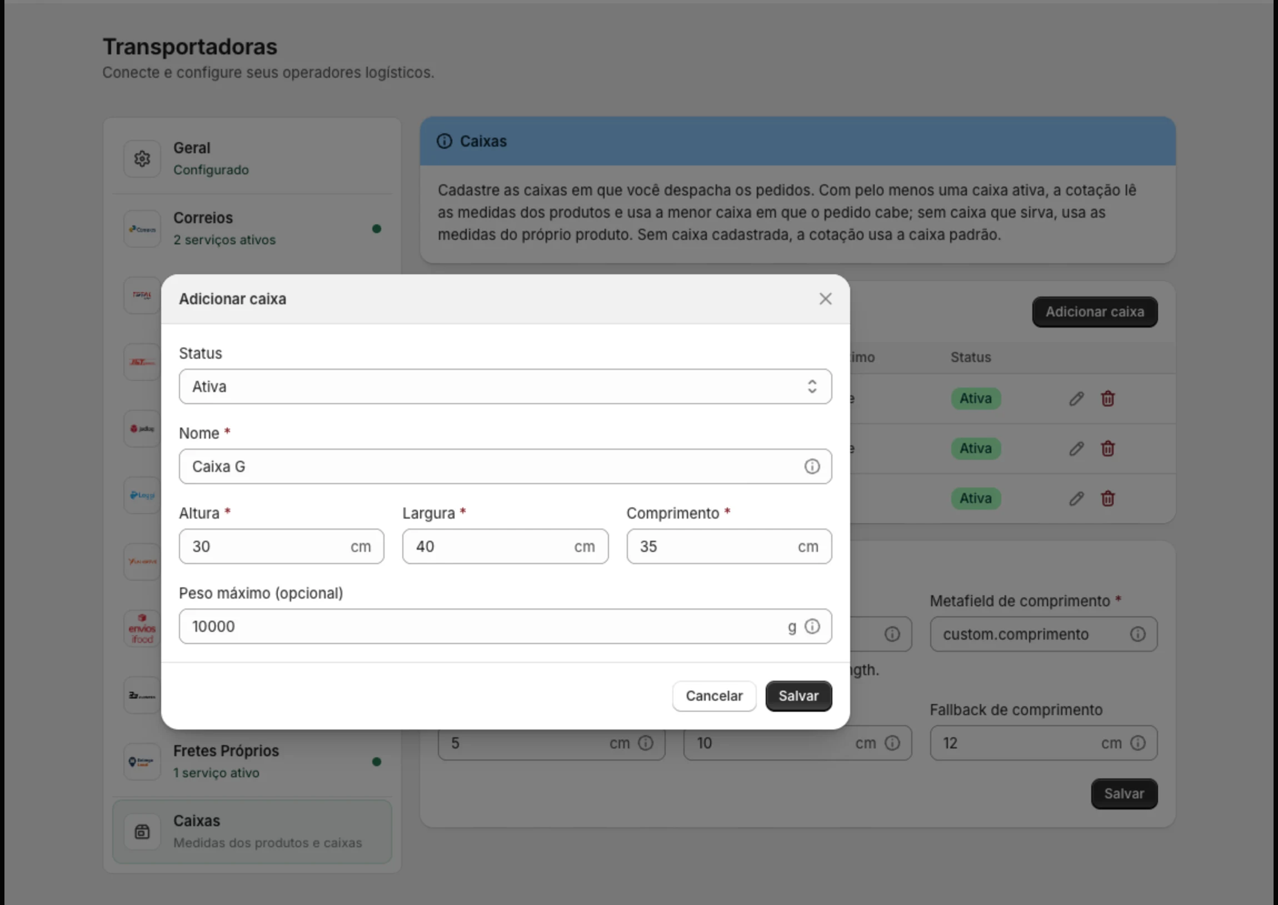
Task: Select Fretes Próprios in the sidebar
Action: [252, 761]
